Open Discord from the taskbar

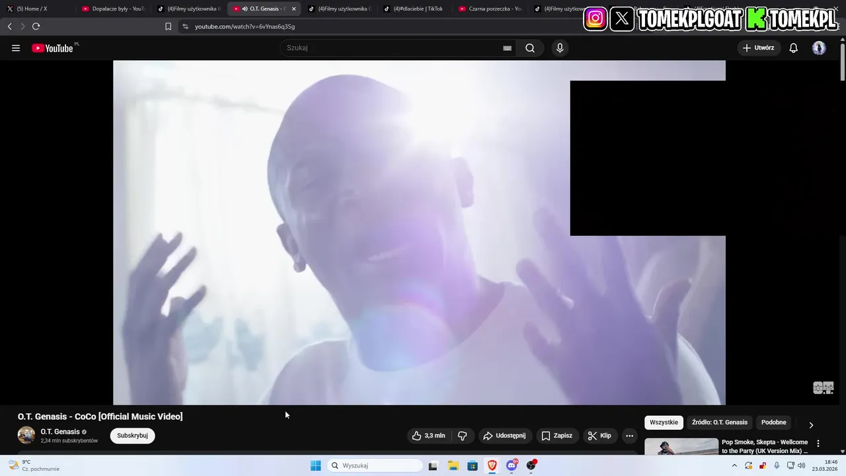point(512,465)
